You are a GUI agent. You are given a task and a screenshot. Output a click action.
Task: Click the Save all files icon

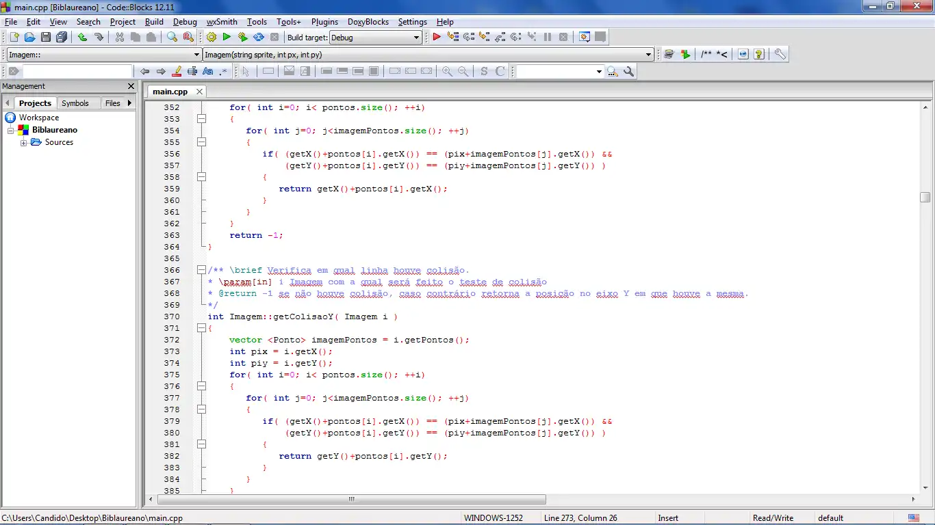coord(62,37)
